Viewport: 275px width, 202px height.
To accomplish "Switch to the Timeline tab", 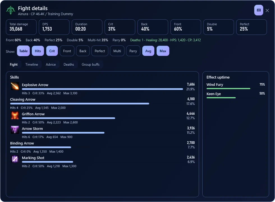I will point(32,65).
